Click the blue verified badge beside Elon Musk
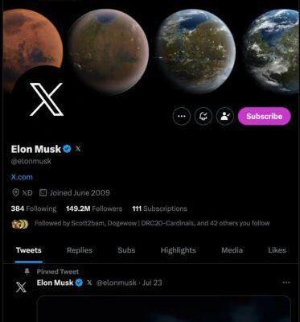Screen dimensions: 300x322 click(67, 149)
